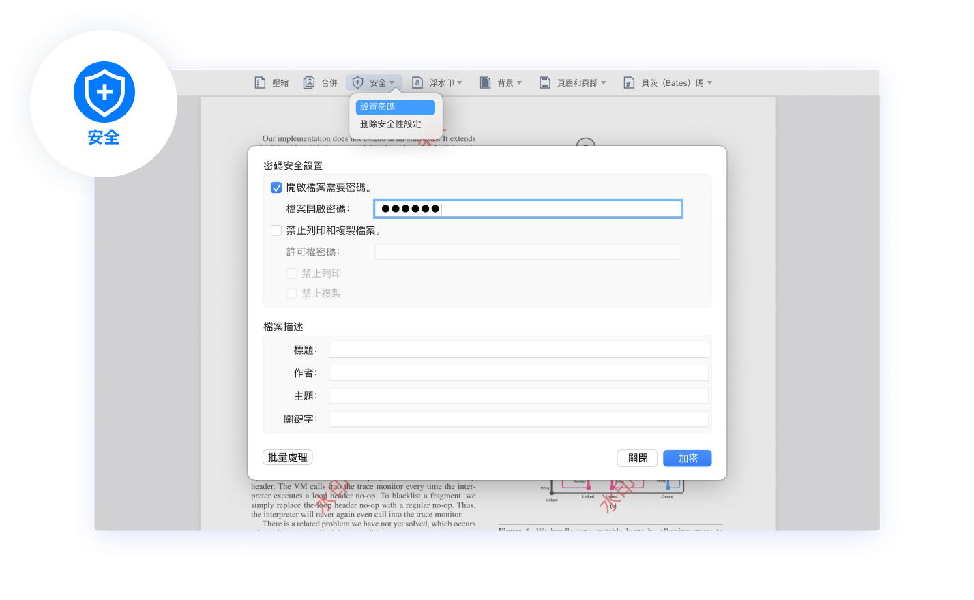Click the large blue security shield badge
974x600 pixels.
tap(104, 92)
